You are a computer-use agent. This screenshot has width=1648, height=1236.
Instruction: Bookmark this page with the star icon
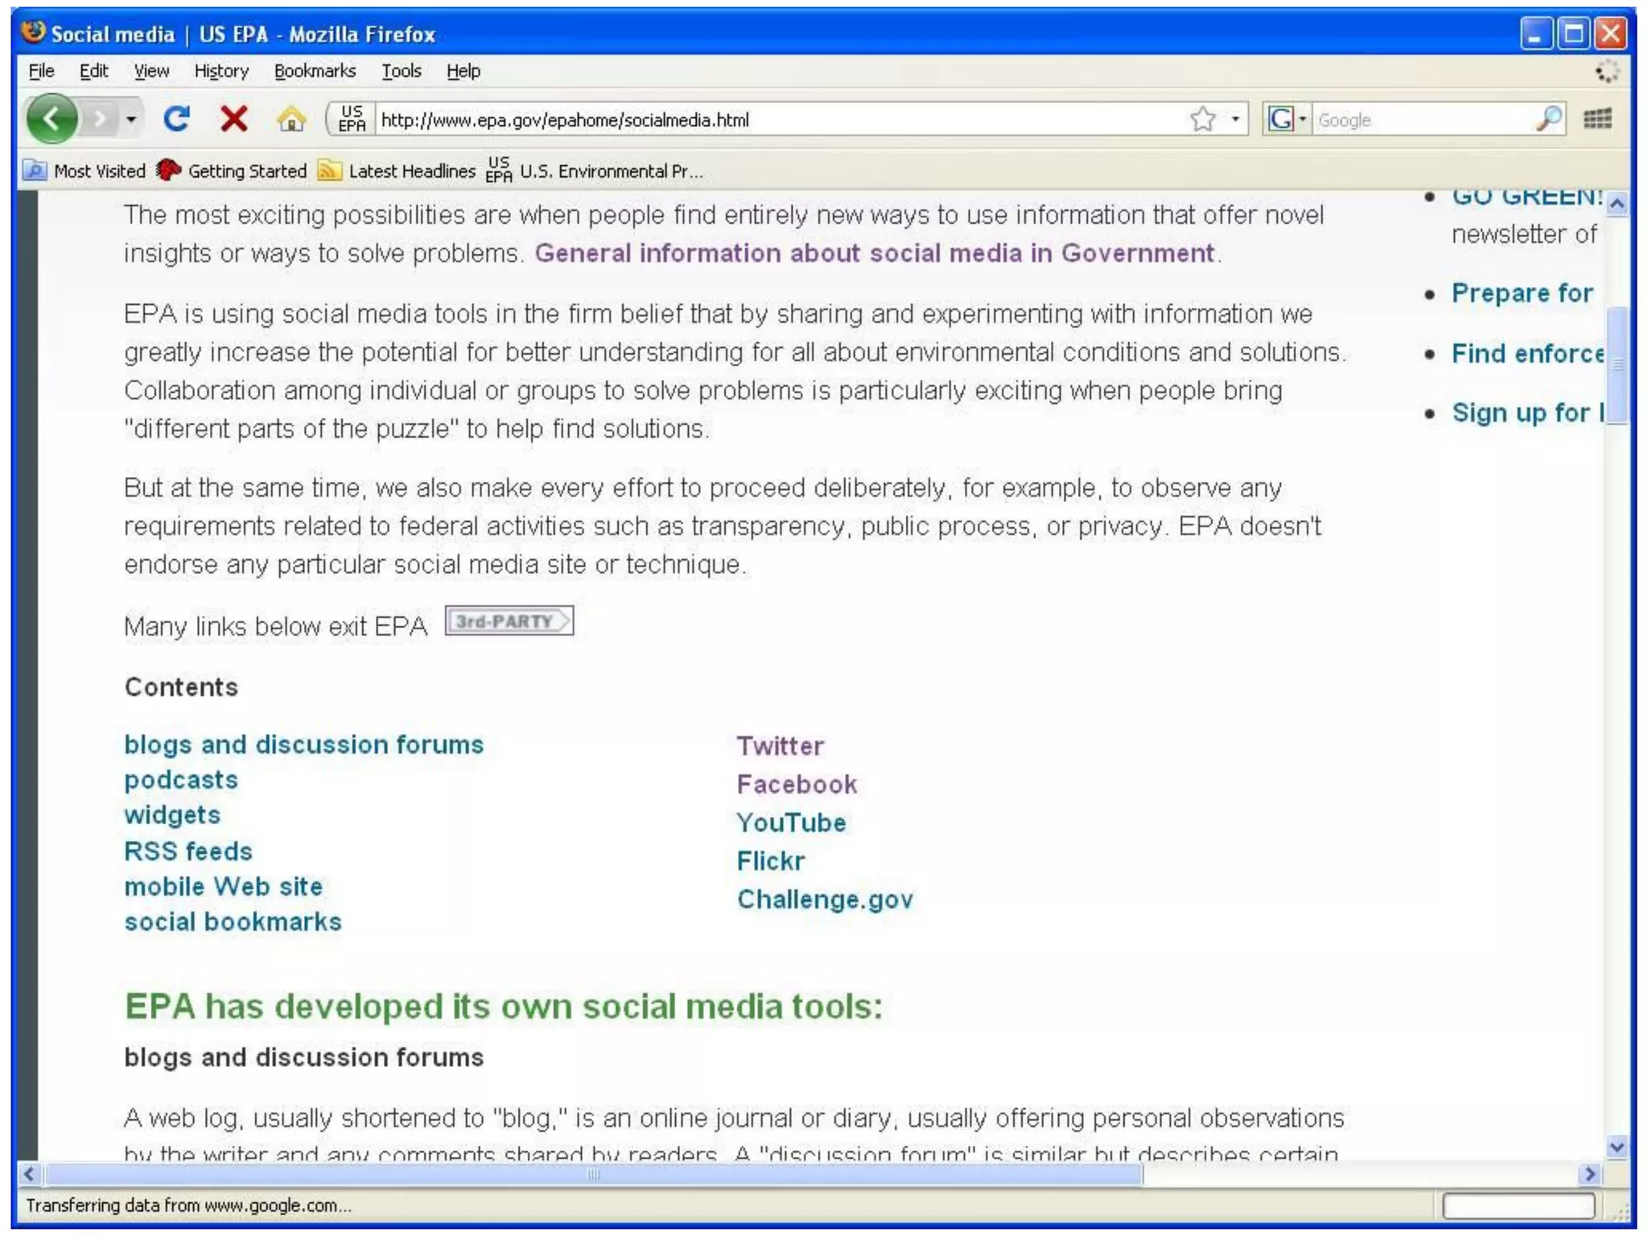click(x=1202, y=119)
